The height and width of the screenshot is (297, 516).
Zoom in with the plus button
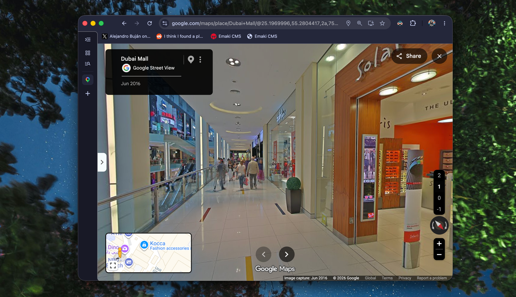[439, 244]
